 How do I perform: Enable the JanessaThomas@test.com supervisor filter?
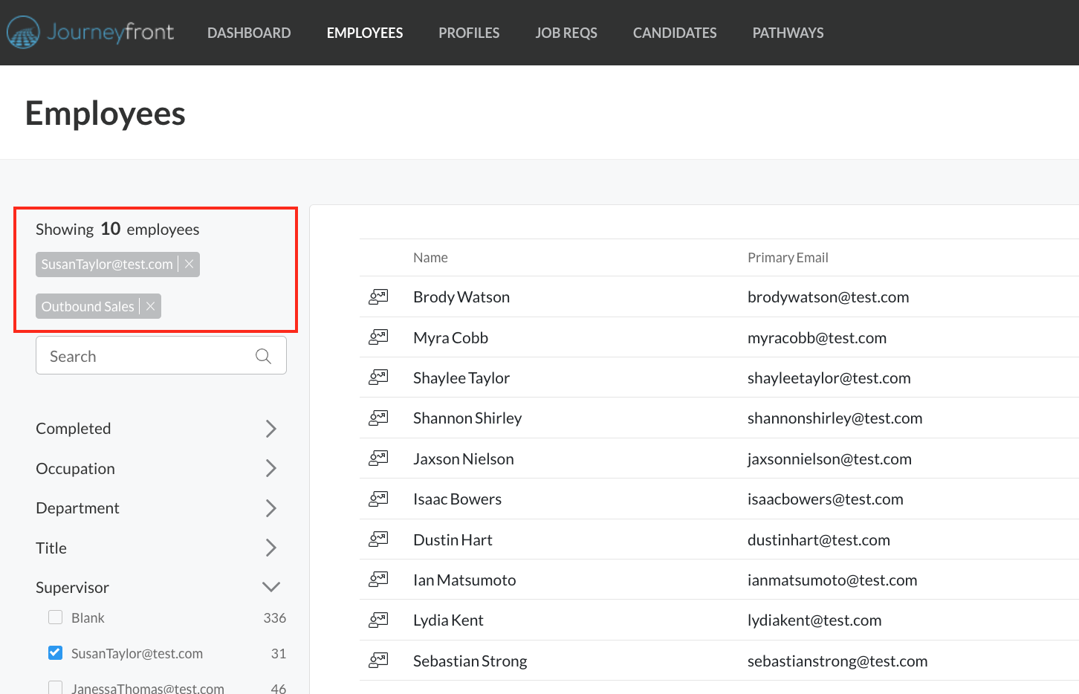click(55, 687)
